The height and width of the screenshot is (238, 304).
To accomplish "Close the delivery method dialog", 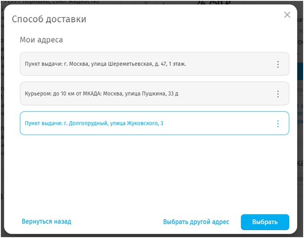I will [287, 15].
